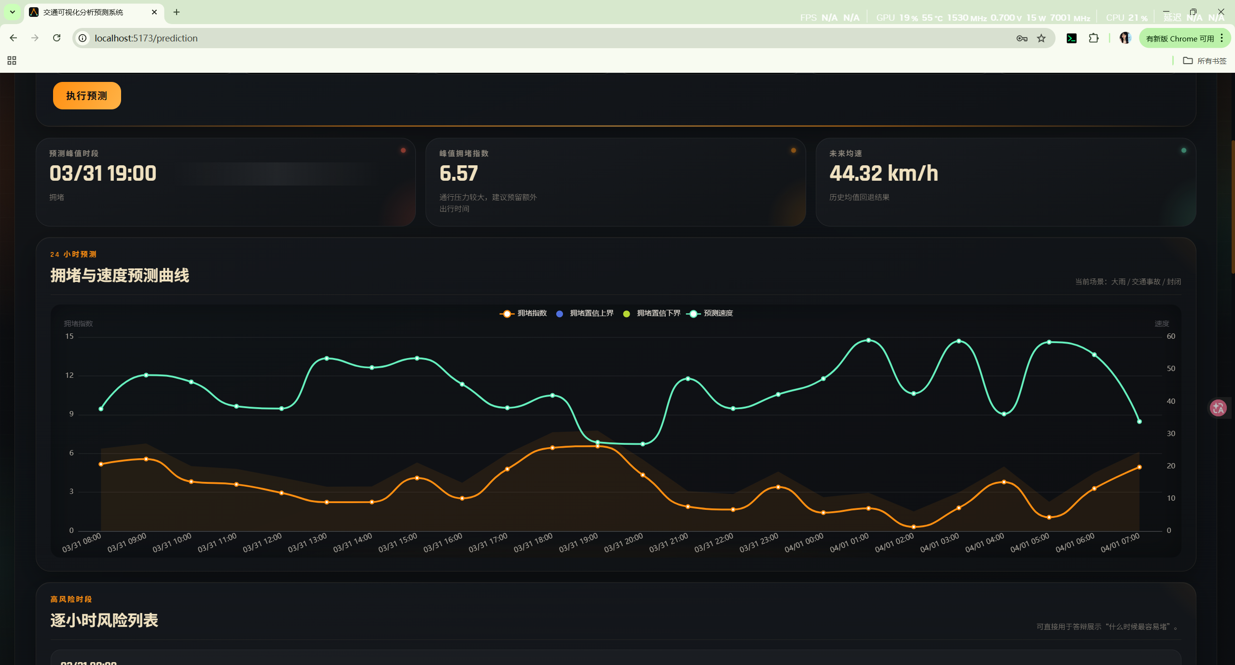
Task: Bookmark this page with star icon
Action: click(1041, 38)
